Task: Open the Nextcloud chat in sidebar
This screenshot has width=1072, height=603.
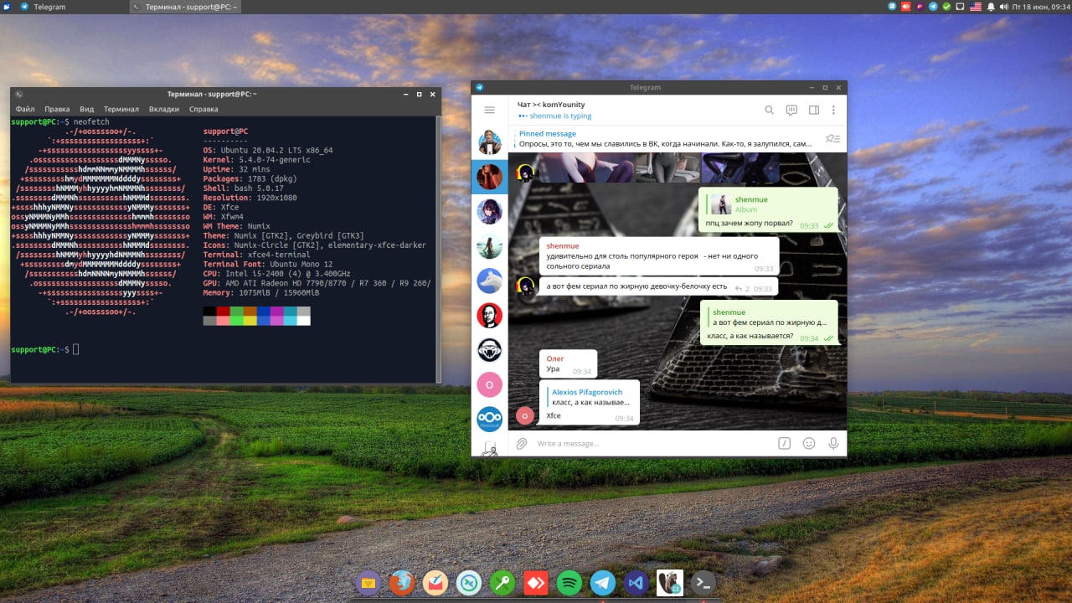Action: 489,419
